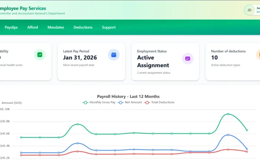Image resolution: width=260 pixels, height=167 pixels.
Task: Navigate to Deductions in the nav bar
Action: (83, 27)
